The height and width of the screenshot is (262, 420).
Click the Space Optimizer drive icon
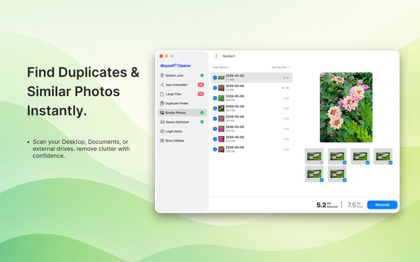[x=162, y=122]
